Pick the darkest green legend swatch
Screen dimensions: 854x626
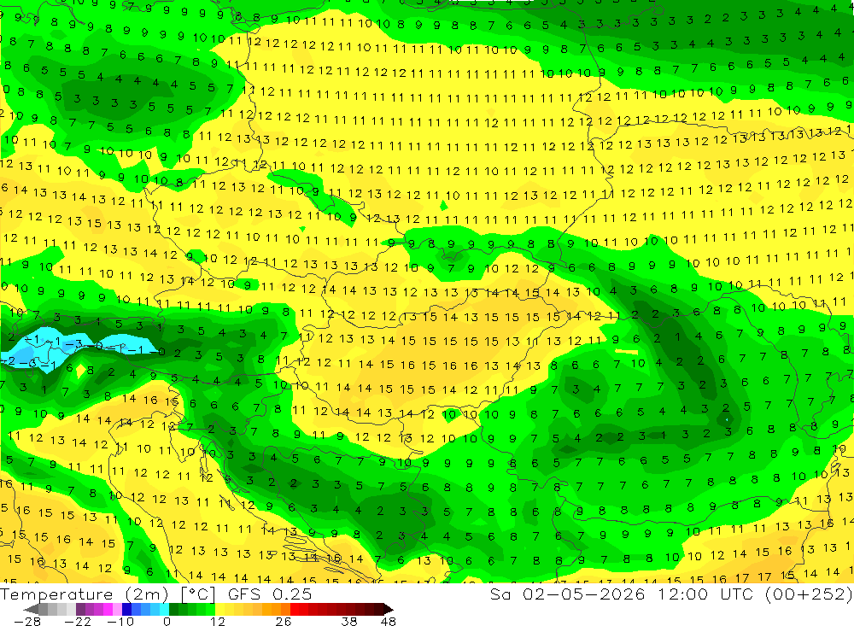pyautogui.click(x=173, y=609)
